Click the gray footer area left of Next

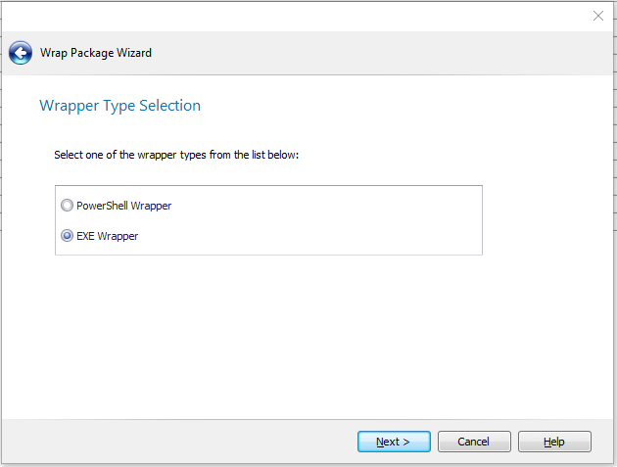(x=176, y=442)
